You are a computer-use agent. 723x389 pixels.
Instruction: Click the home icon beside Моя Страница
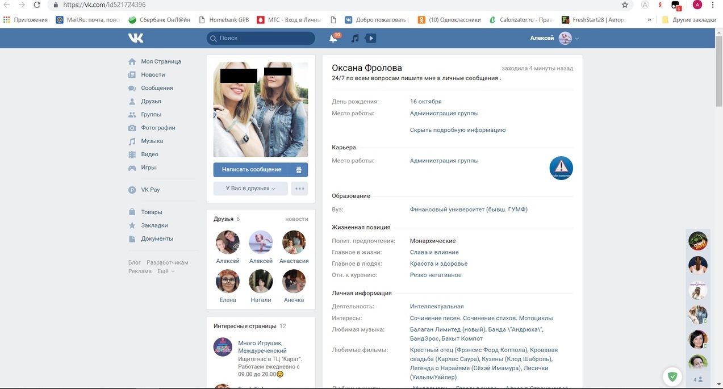click(132, 61)
